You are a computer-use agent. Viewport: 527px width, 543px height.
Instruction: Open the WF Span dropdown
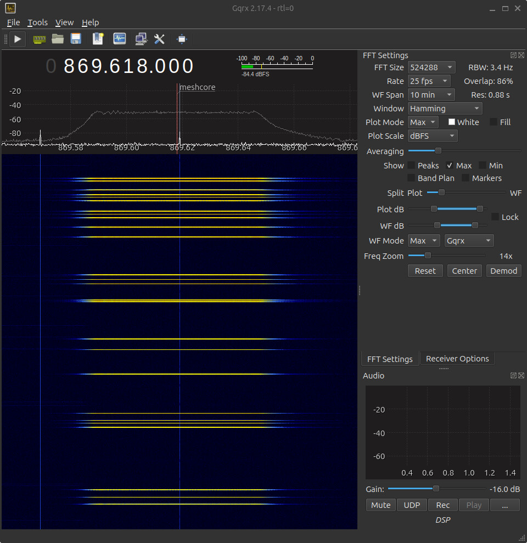[x=431, y=95]
